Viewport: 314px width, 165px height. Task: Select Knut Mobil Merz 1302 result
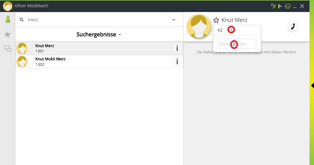(x=90, y=61)
